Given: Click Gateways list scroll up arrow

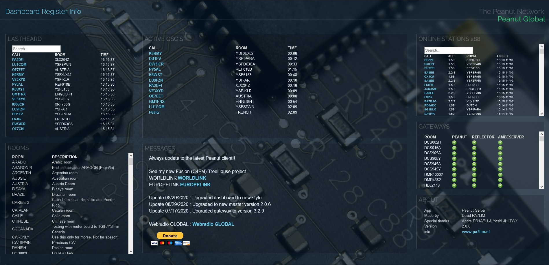Looking at the screenshot, I should (x=542, y=134).
